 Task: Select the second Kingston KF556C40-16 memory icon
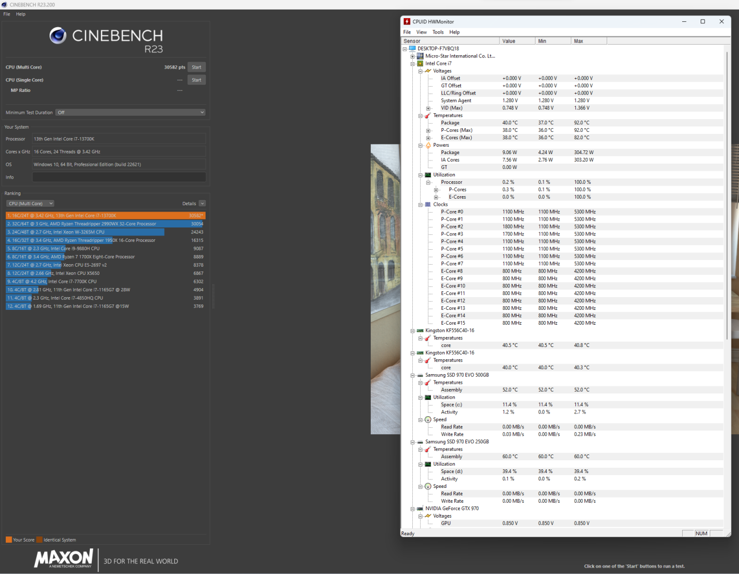420,353
